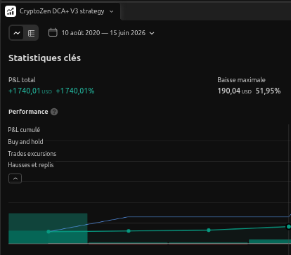Select the Buy and hold legend item
Viewport: 291px width, 255px height.
tap(25, 142)
